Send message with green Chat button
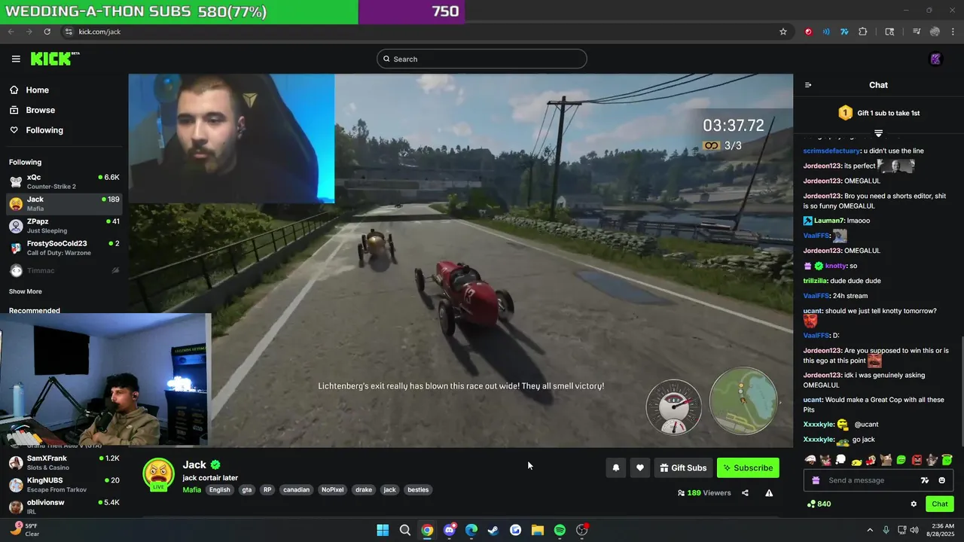Viewport: 964px width, 542px height. point(940,504)
